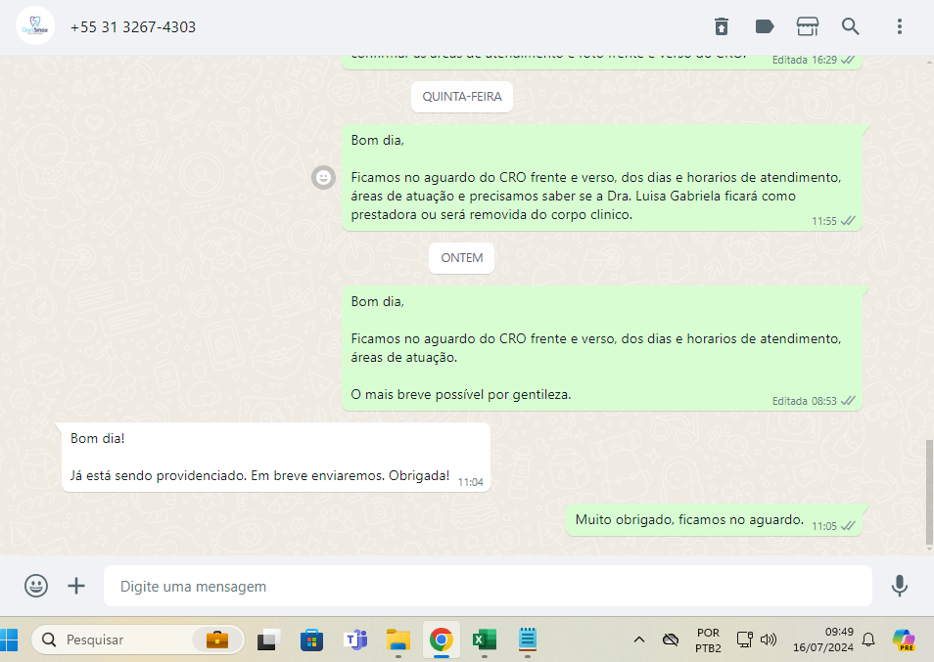Open the notifications bell

868,640
